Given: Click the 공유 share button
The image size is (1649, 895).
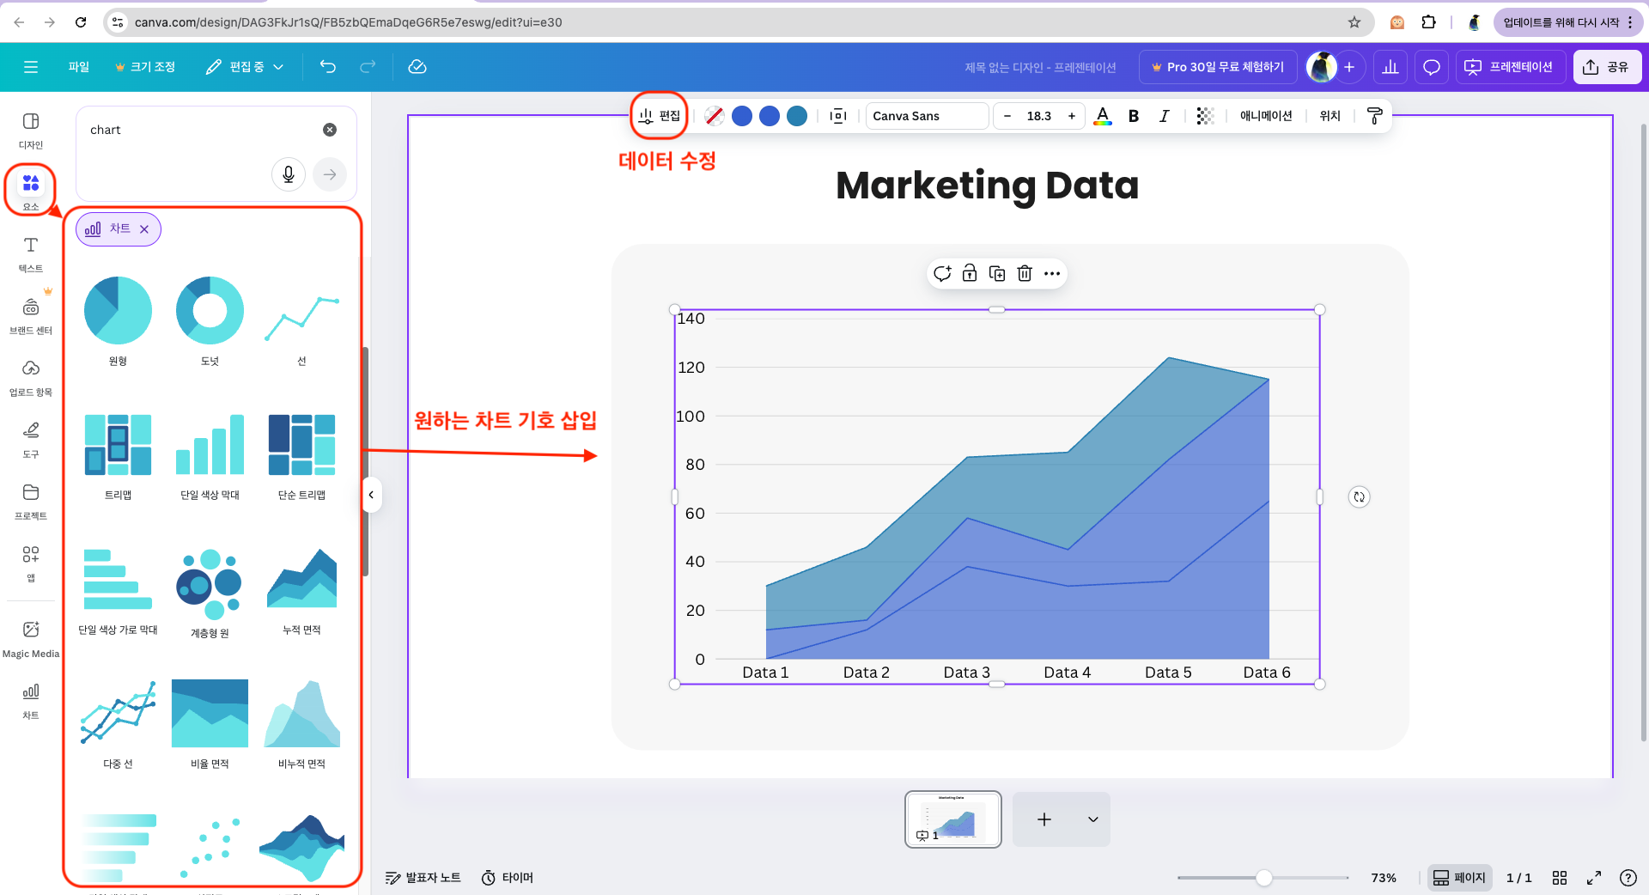Looking at the screenshot, I should pos(1606,67).
